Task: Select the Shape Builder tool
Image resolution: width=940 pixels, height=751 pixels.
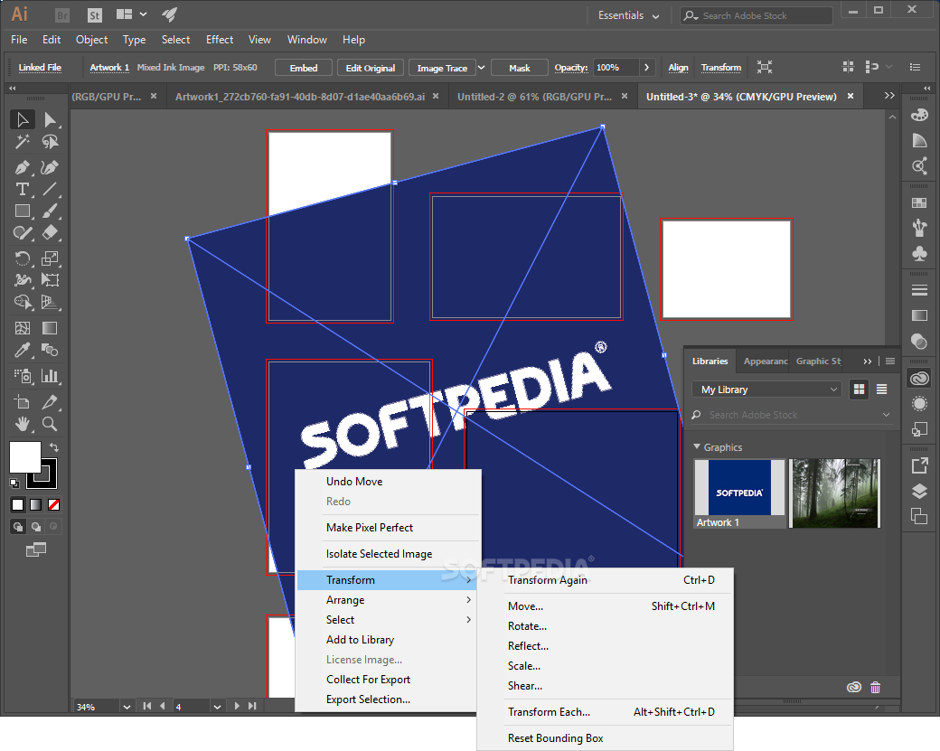Action: (x=23, y=302)
